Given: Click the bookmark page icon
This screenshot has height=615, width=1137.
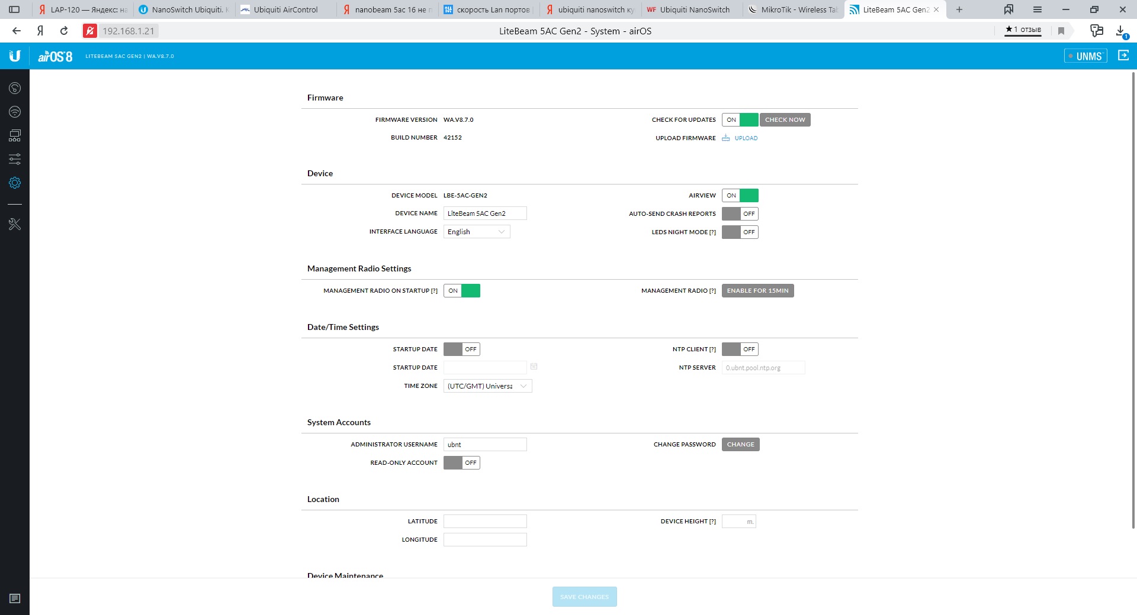Looking at the screenshot, I should pos(1061,31).
